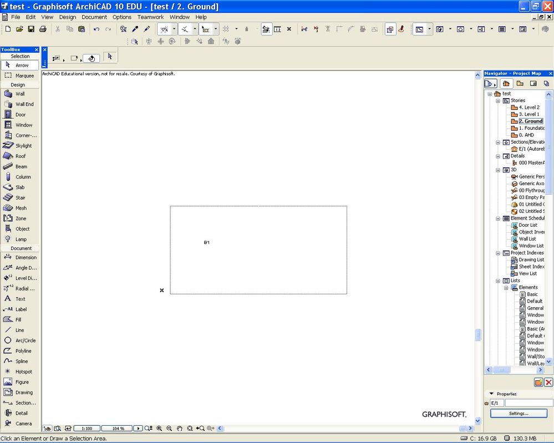
Task: Select the pan hand icon
Action: pos(179,429)
